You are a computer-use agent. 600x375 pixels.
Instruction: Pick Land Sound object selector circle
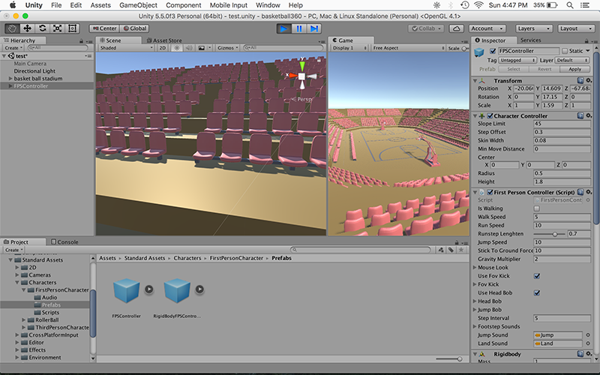pos(588,343)
